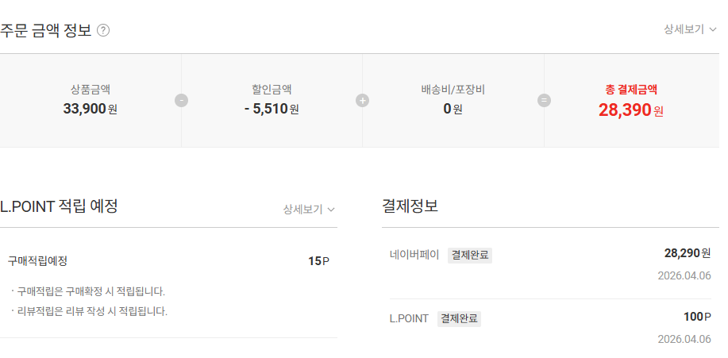Screen dimensions: 728x358
Task: Click the 구매적립예정 row label
Action: click(37, 260)
